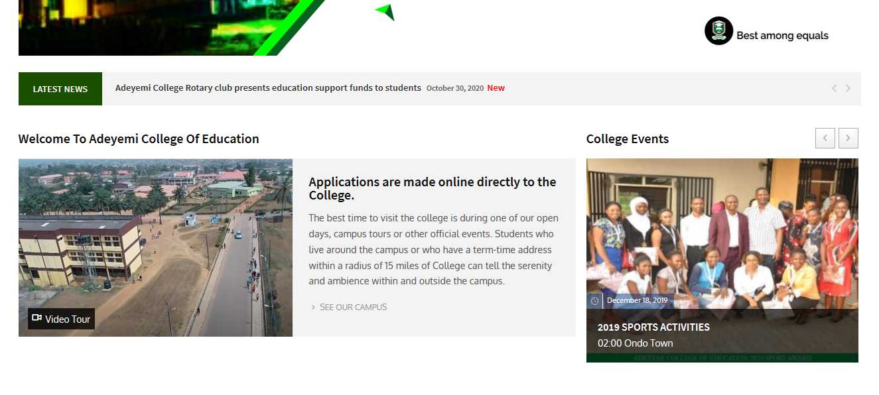
Task: Click the October 30, 2020 news date
Action: (455, 88)
